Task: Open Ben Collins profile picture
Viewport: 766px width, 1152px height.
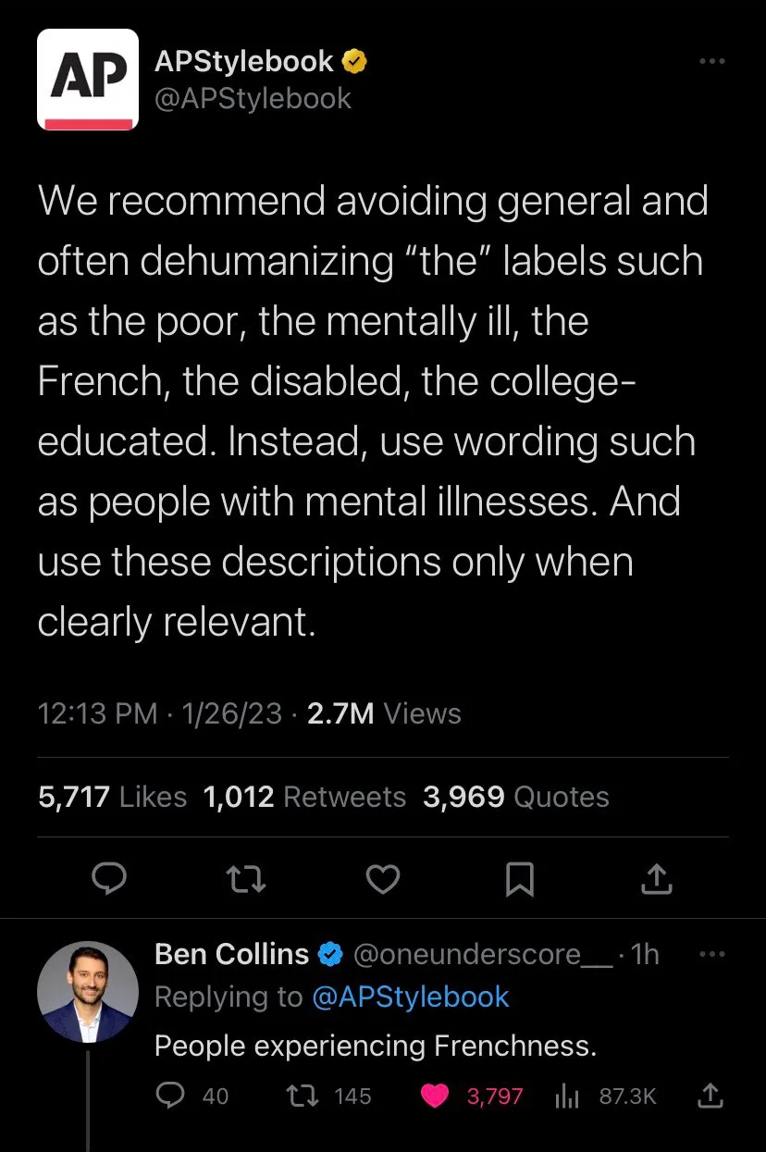Action: (x=88, y=990)
